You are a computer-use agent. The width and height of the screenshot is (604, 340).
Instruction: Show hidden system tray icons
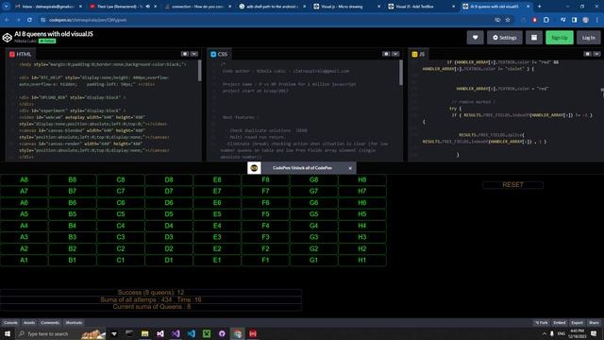(544, 333)
